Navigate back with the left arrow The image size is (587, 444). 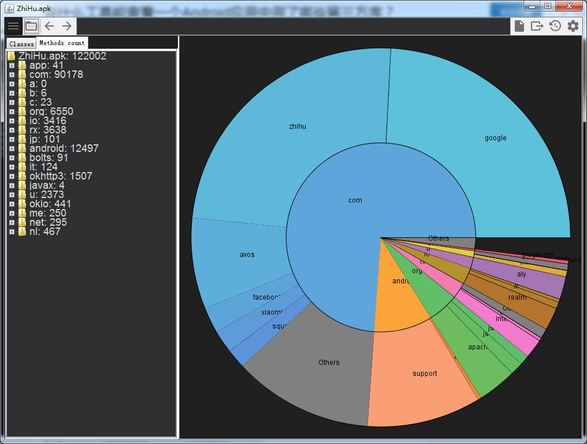(x=49, y=26)
